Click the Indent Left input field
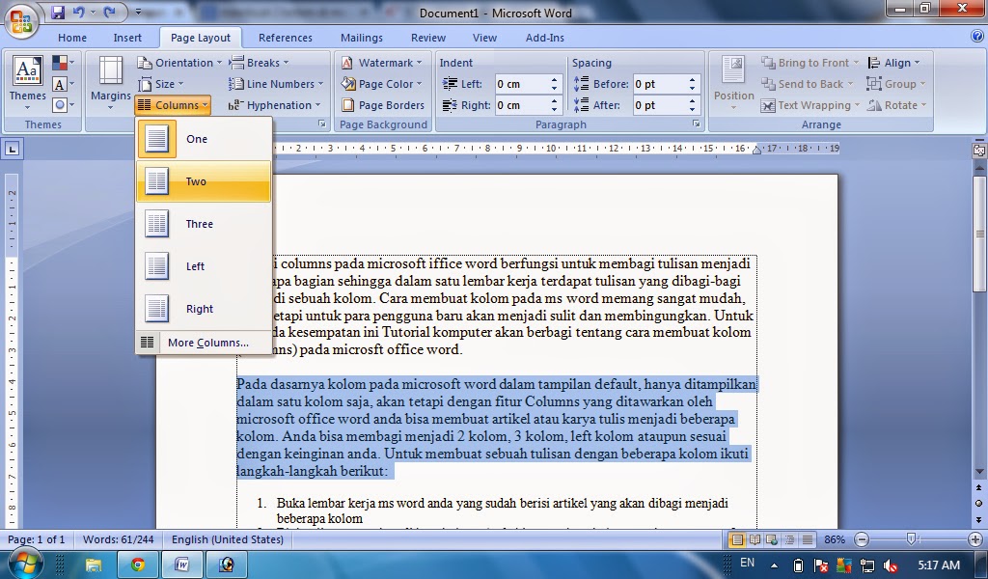This screenshot has width=988, height=579. click(522, 84)
